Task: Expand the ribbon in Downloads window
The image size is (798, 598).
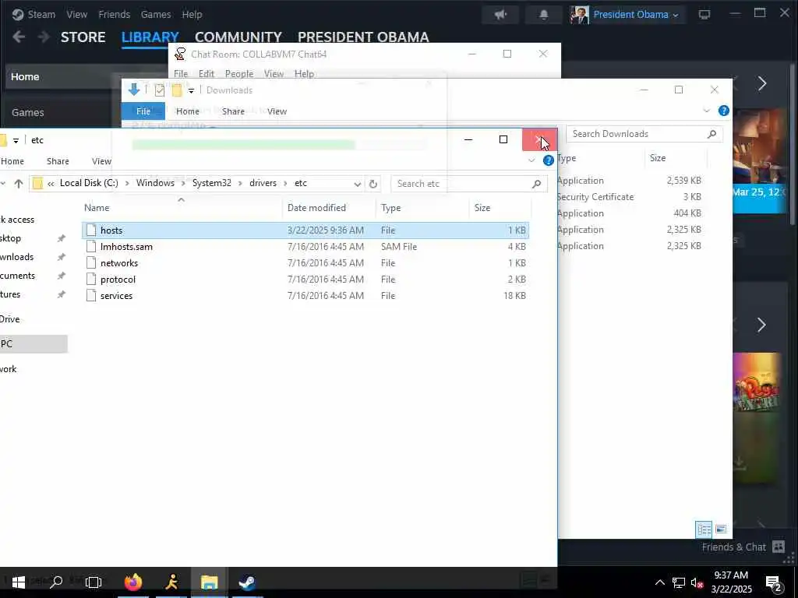Action: 706,111
